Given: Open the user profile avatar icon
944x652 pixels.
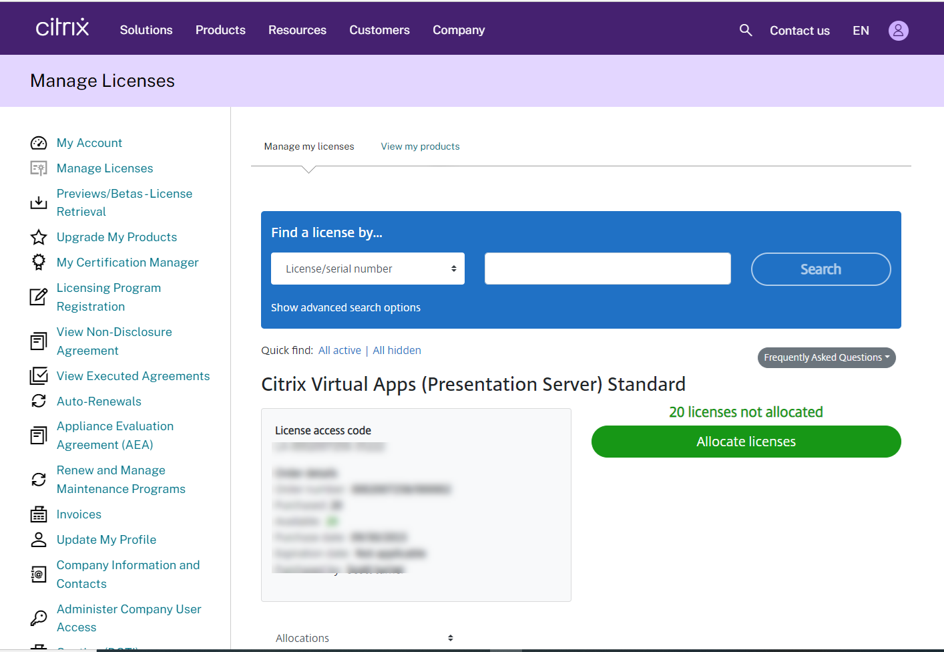Looking at the screenshot, I should point(898,31).
